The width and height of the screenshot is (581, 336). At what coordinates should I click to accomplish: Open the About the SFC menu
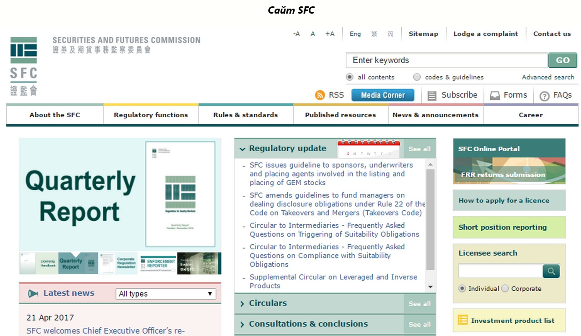click(x=55, y=115)
